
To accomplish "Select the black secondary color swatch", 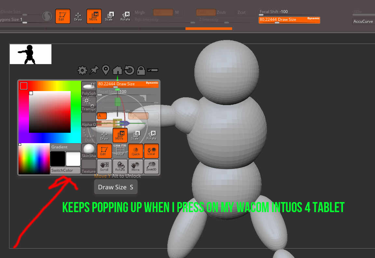I will click(58, 158).
